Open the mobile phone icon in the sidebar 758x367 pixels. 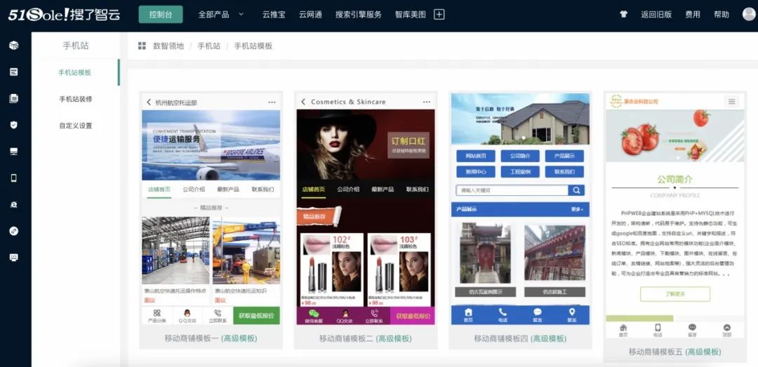click(x=14, y=178)
